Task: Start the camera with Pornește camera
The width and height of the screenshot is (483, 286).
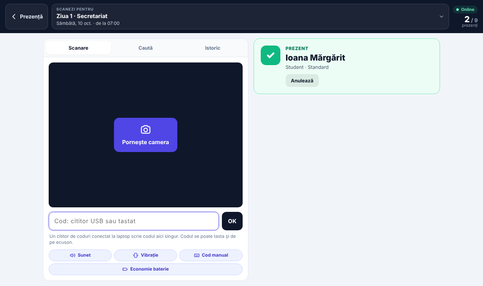Action: click(146, 135)
